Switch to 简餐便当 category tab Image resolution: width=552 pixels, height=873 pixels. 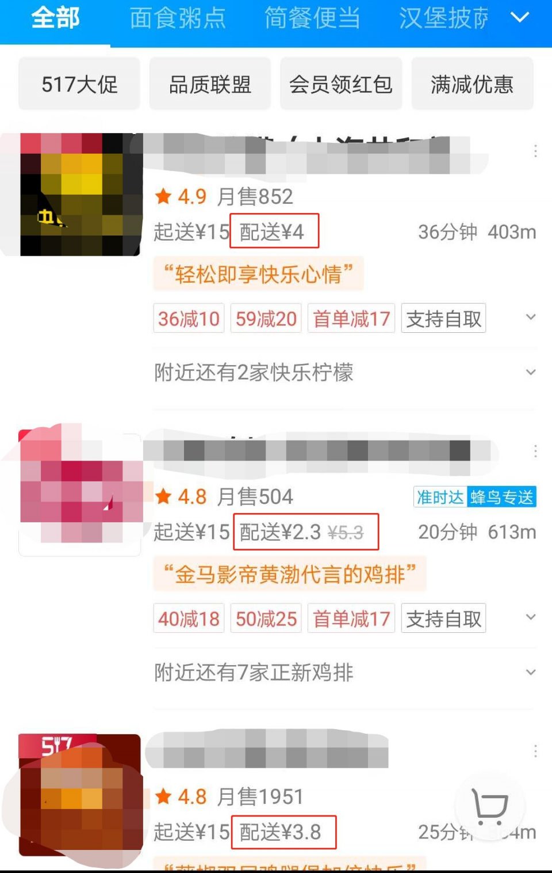pos(312,18)
